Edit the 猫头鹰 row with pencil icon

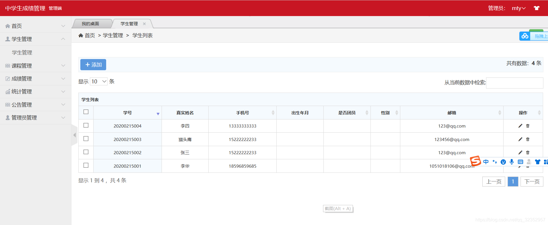[520, 139]
